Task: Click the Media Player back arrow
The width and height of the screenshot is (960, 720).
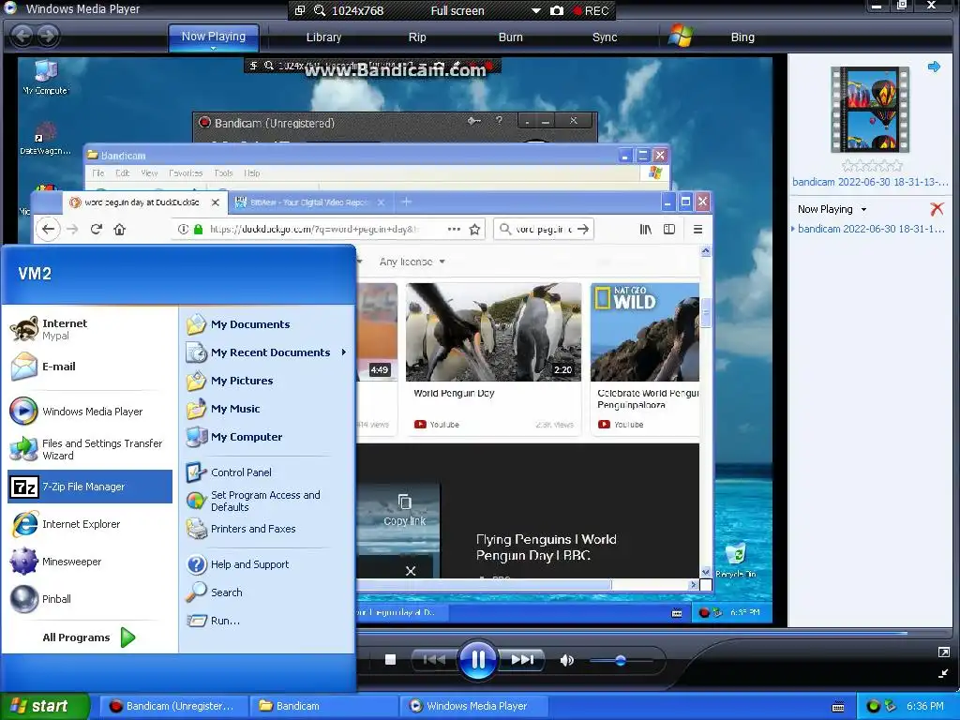Action: [22, 36]
